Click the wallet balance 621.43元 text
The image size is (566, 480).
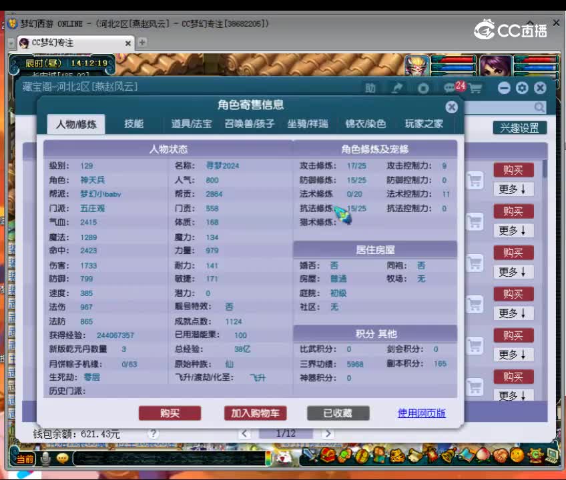coord(100,434)
